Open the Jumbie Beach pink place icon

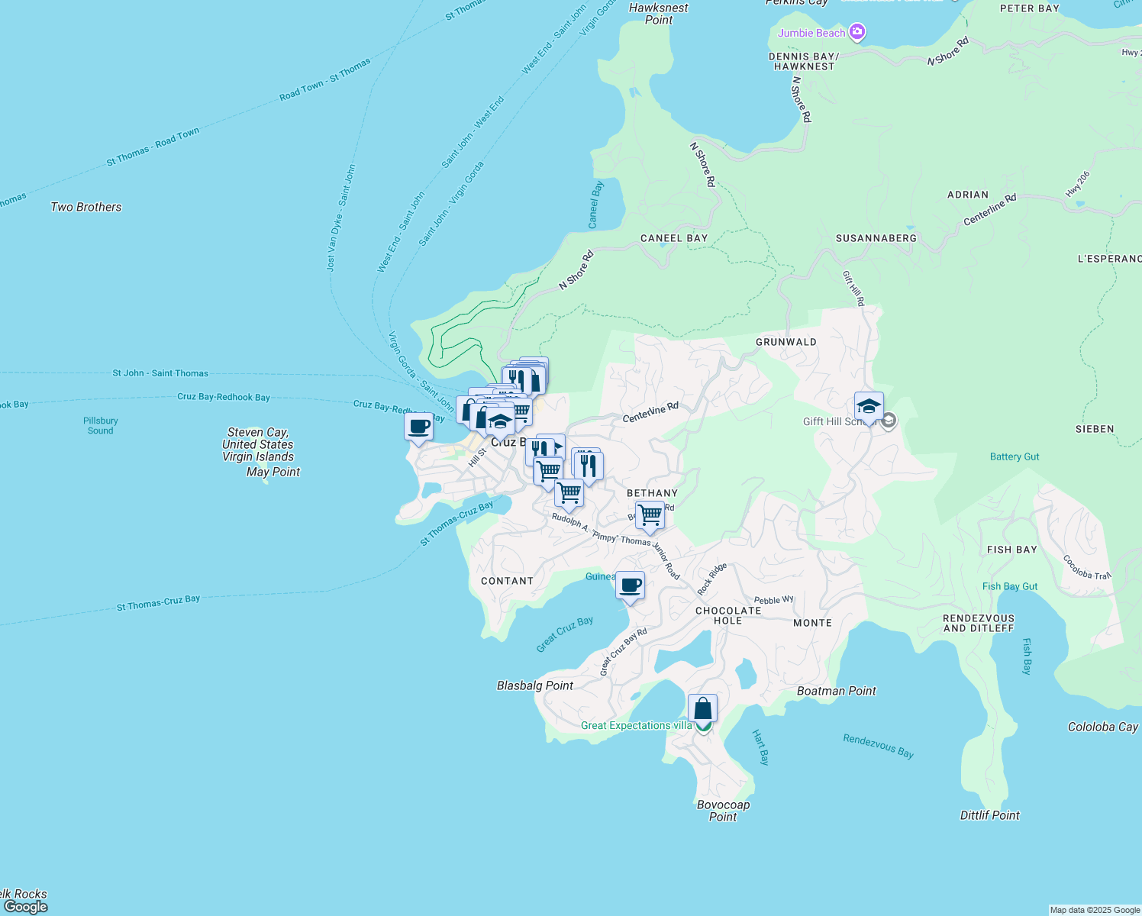[x=857, y=32]
